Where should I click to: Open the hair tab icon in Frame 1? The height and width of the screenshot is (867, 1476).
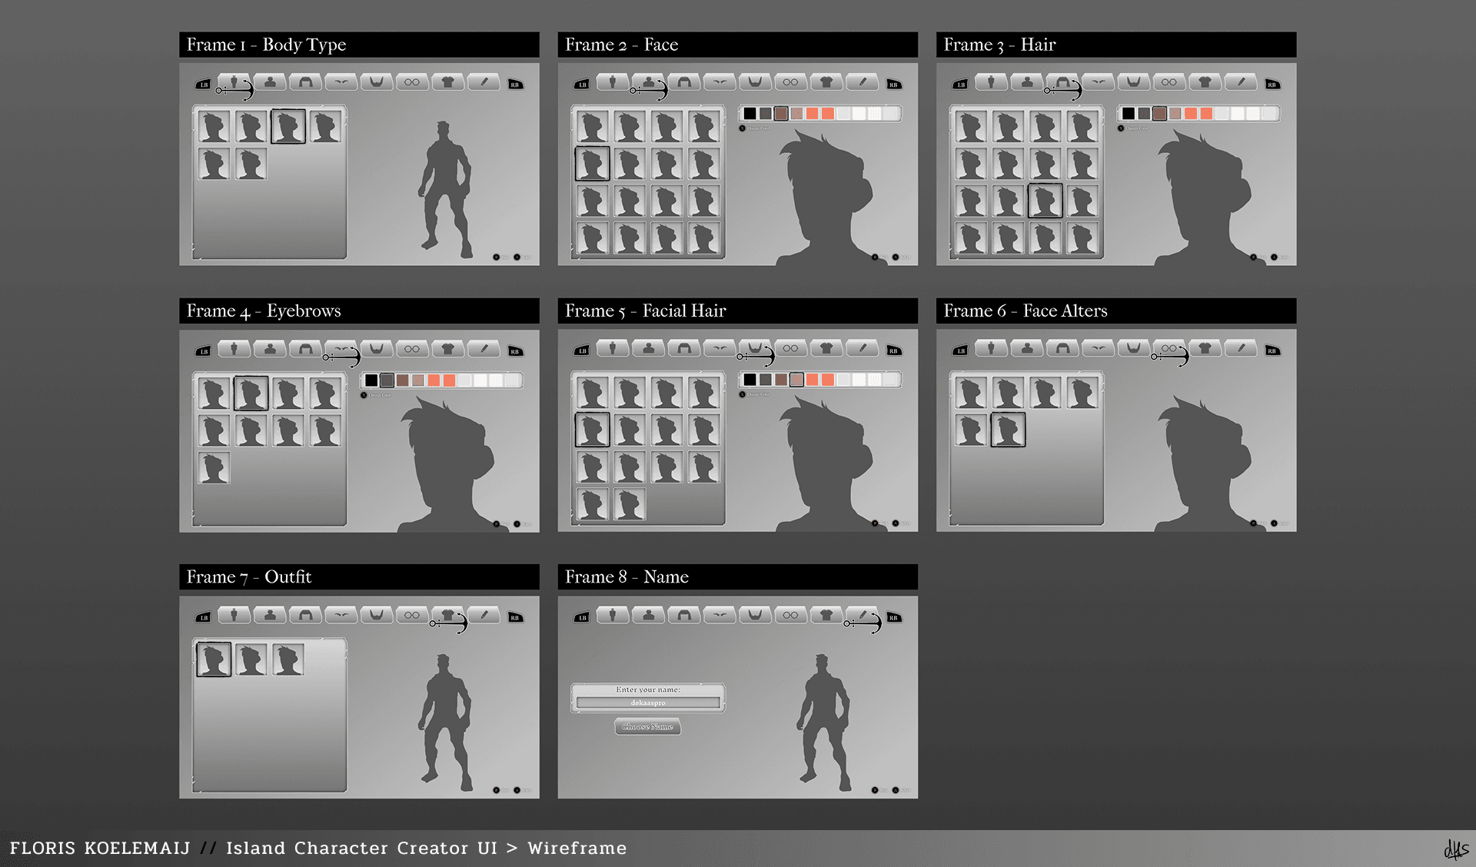point(305,82)
